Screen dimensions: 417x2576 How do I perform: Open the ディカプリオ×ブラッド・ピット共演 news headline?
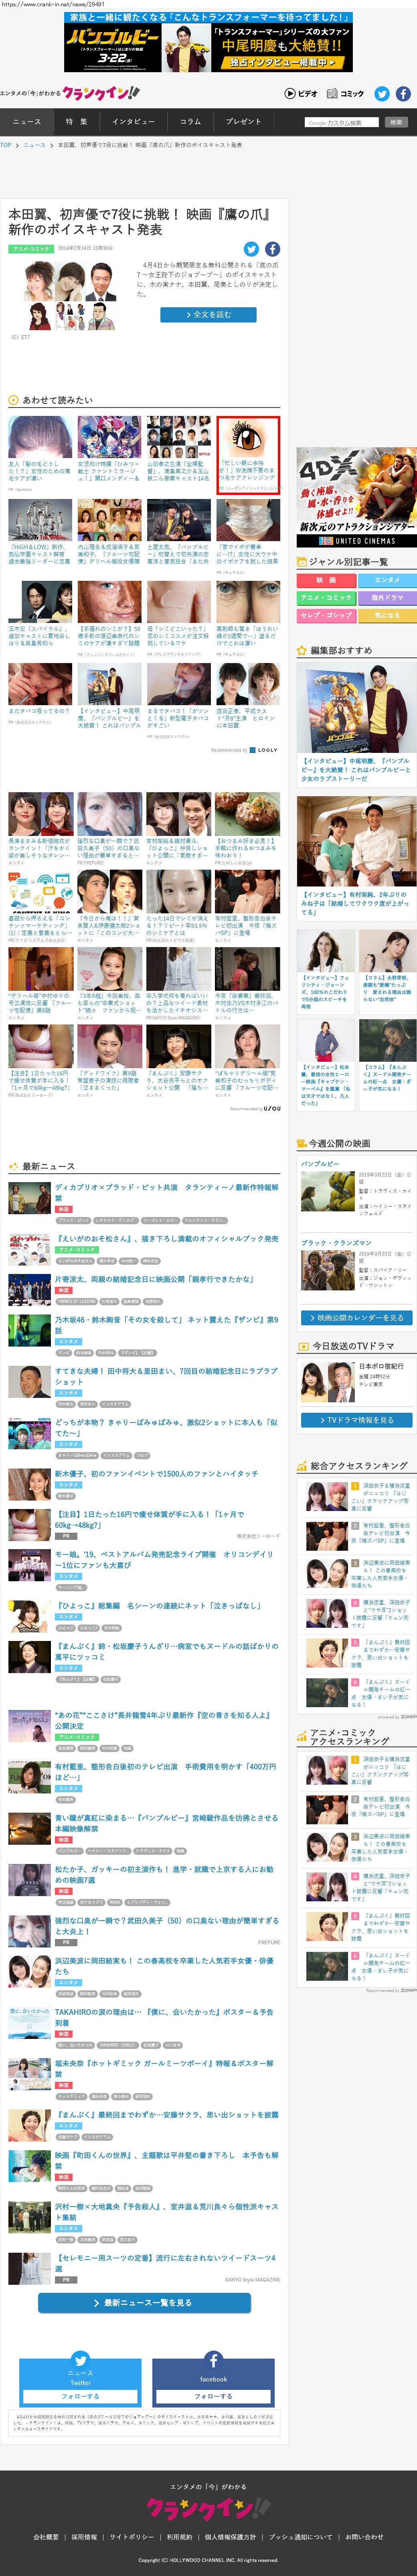[166, 1192]
